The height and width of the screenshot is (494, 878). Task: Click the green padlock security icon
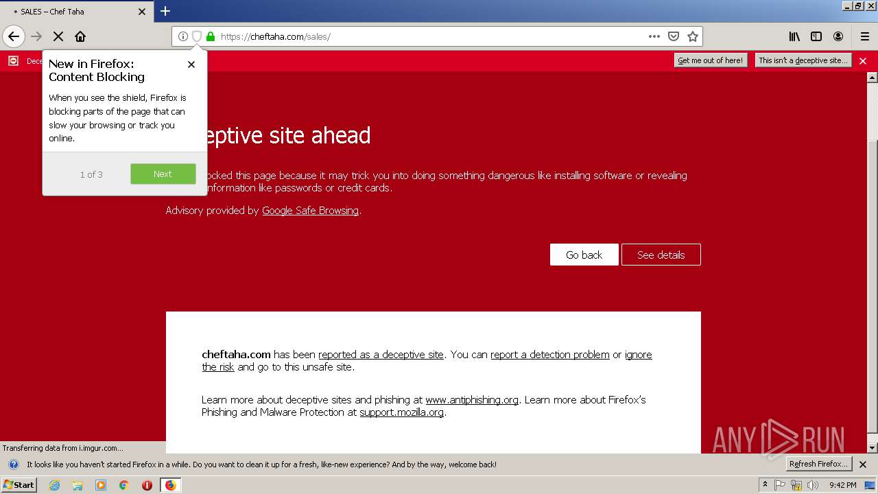coord(211,36)
